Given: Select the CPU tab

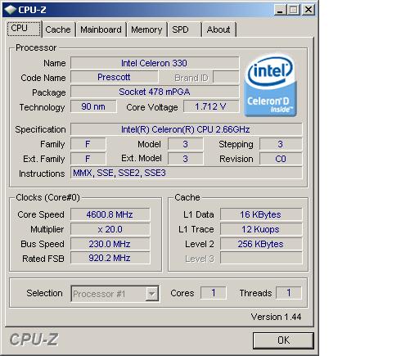Looking at the screenshot, I should point(24,29).
